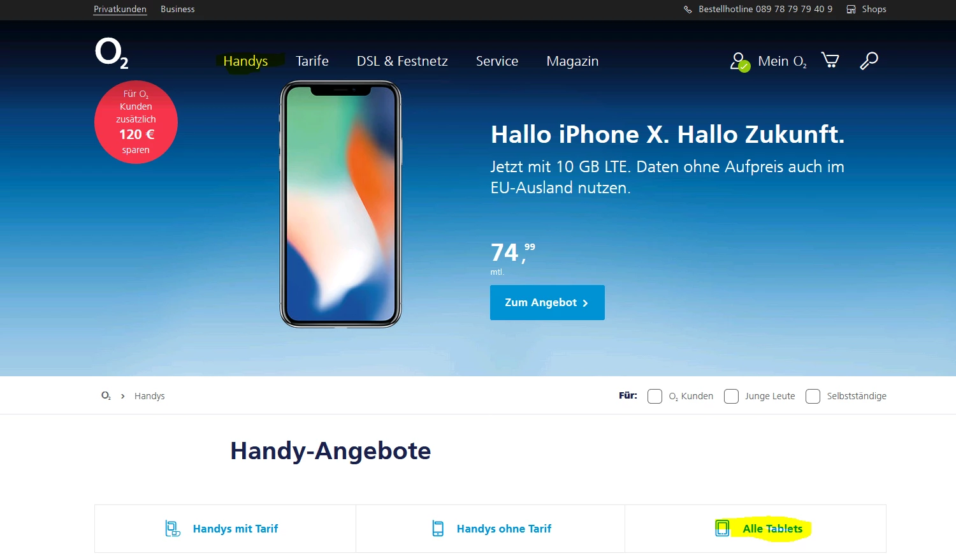Viewport: 956px width, 558px height.
Task: Click the Alle Tablets tablet icon
Action: click(722, 529)
